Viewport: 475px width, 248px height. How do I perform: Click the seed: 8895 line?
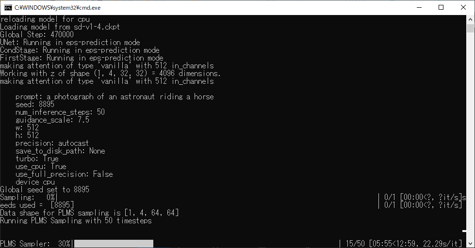tap(35, 104)
